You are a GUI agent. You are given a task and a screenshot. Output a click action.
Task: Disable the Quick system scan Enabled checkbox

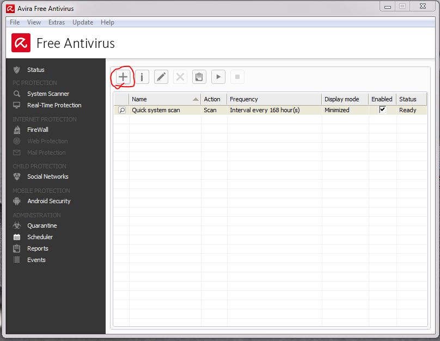point(382,109)
